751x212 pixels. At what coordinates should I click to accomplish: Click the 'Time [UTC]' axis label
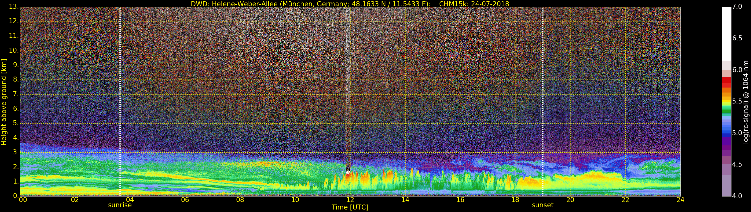350,207
